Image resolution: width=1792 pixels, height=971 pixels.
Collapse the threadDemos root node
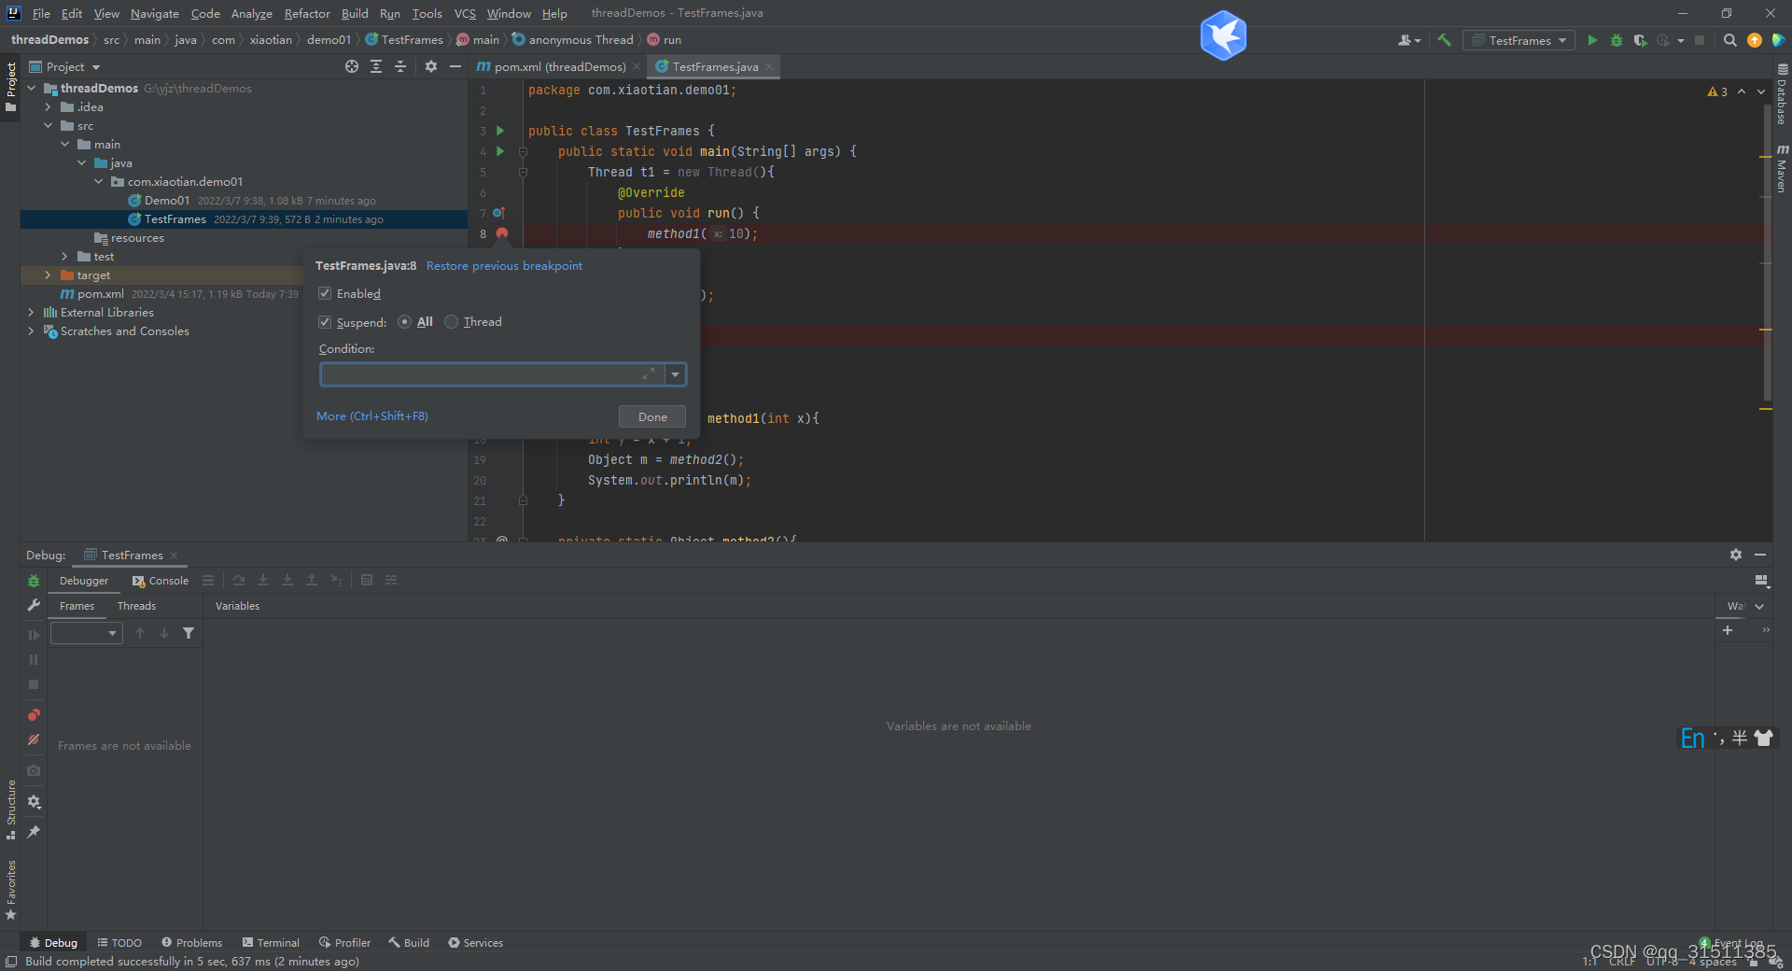point(32,89)
